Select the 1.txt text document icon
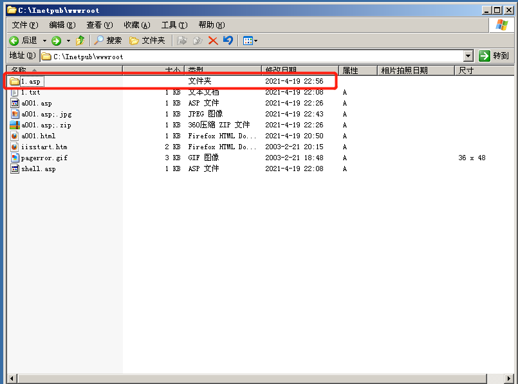The height and width of the screenshot is (384, 518). (15, 92)
